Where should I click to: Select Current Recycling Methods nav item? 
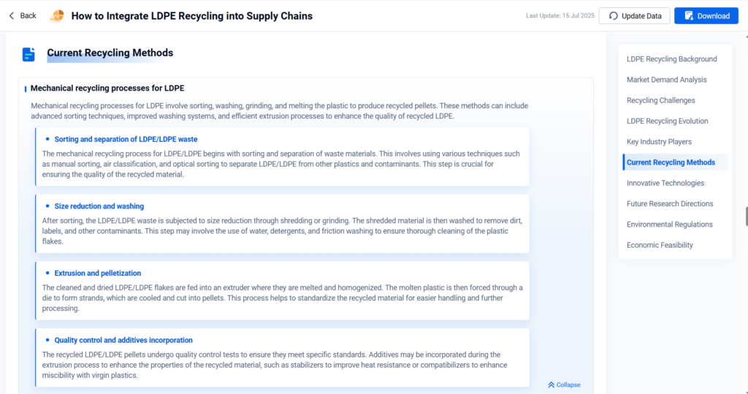pos(671,162)
